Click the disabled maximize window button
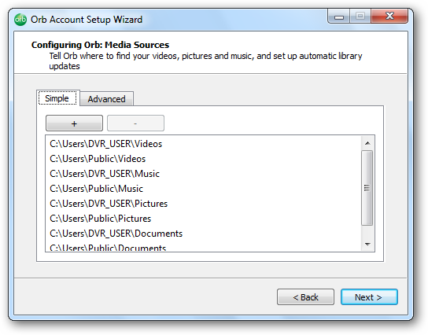This screenshot has height=335, width=428. pos(360,17)
